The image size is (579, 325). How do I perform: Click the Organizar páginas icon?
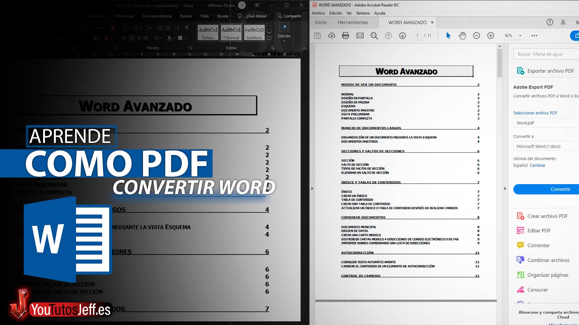click(520, 275)
